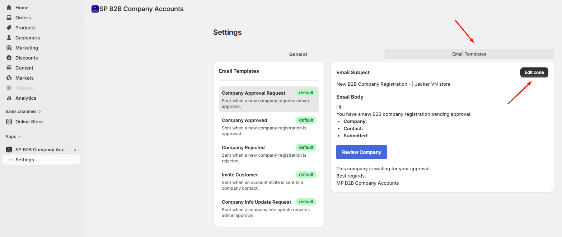Select the Orders icon
Screen dimensions: 562x237
9,17
